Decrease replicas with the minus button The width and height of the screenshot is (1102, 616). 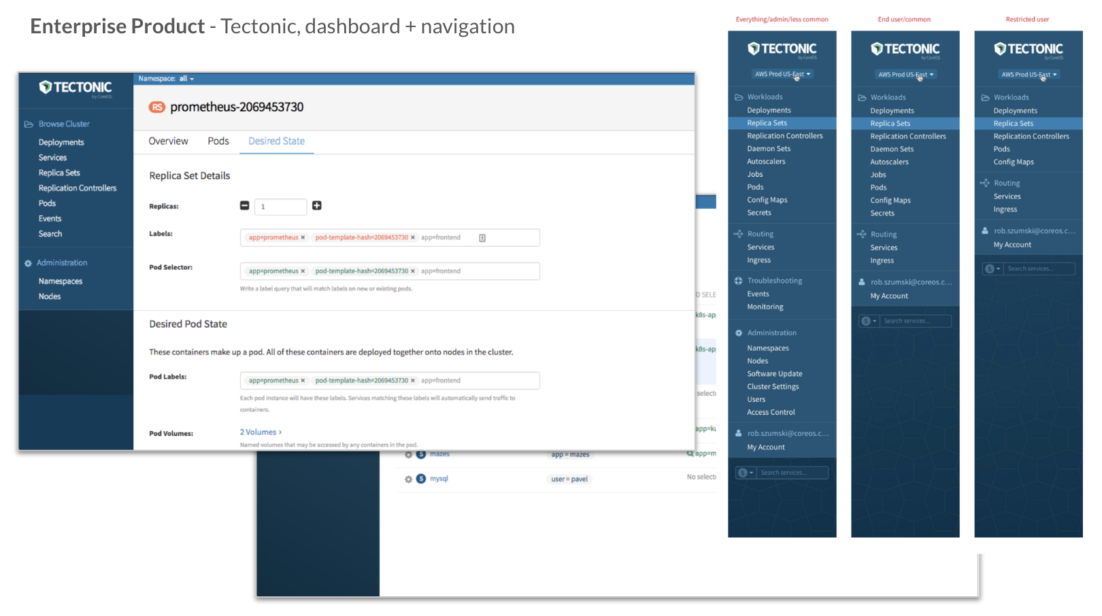click(x=245, y=206)
